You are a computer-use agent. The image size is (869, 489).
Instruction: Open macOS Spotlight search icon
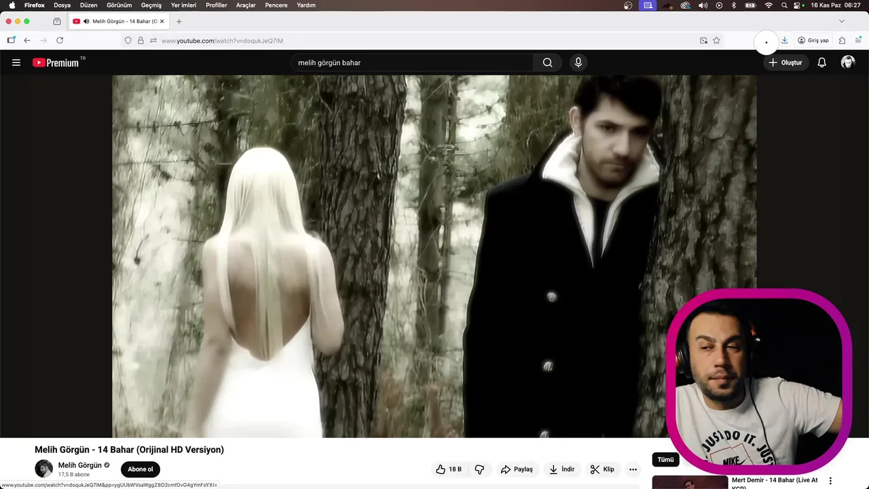point(784,5)
